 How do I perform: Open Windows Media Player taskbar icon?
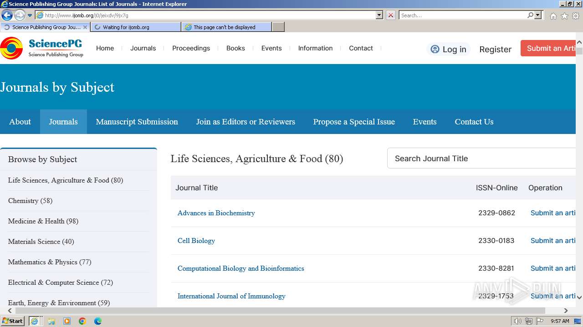pos(67,321)
